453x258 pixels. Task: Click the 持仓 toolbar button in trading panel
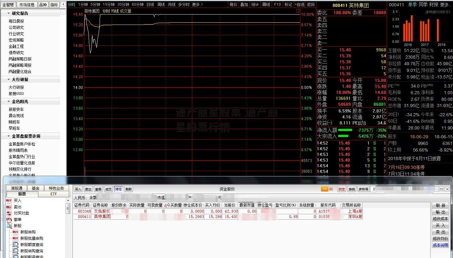click(119, 189)
